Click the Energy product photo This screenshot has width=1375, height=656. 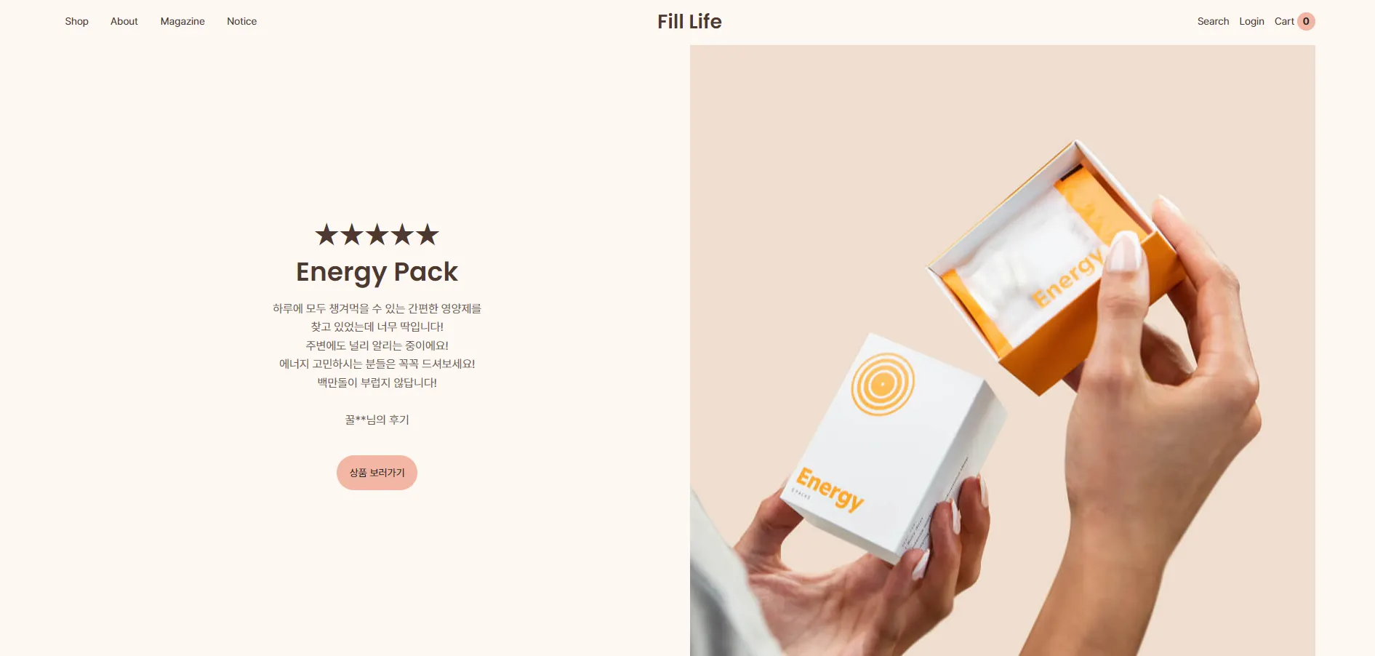click(x=1002, y=351)
